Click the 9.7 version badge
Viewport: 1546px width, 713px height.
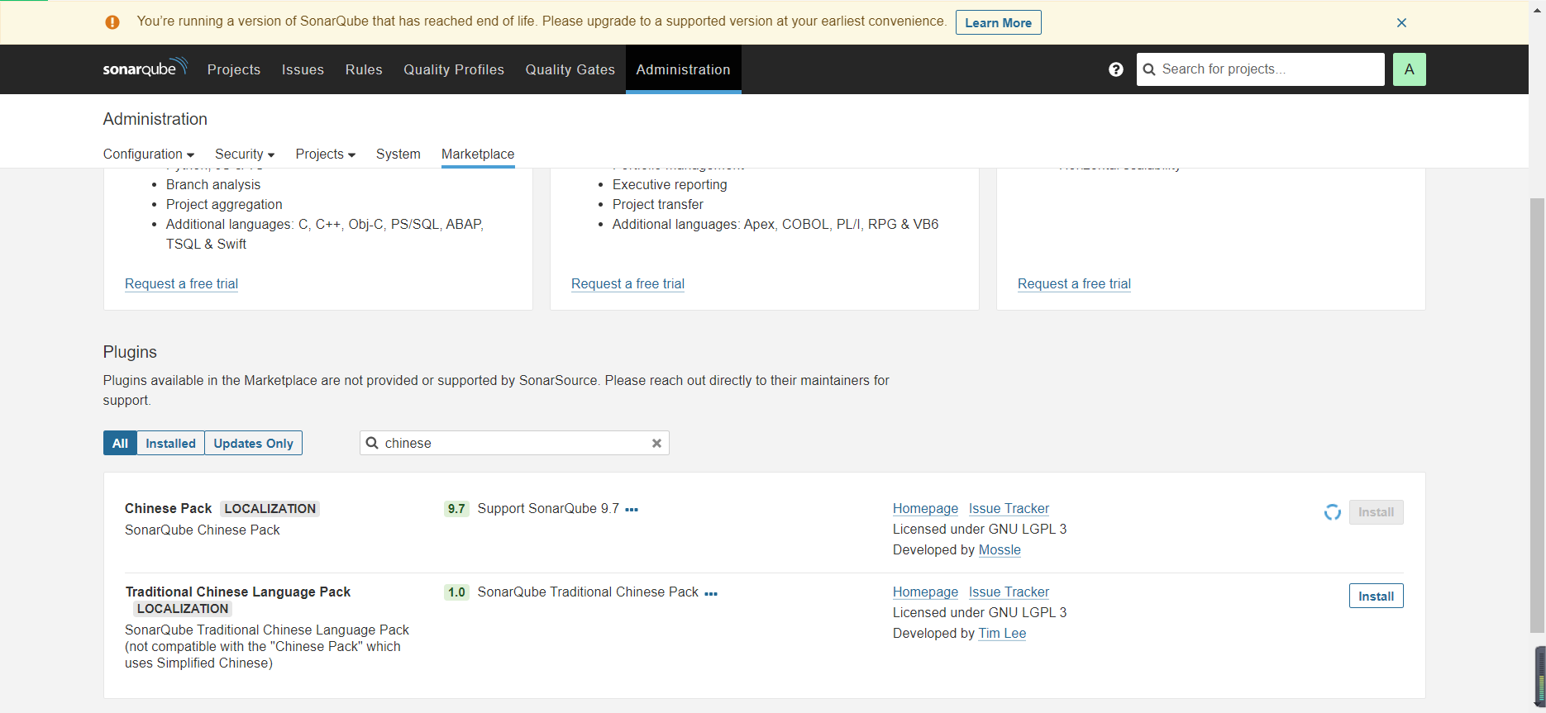point(456,509)
